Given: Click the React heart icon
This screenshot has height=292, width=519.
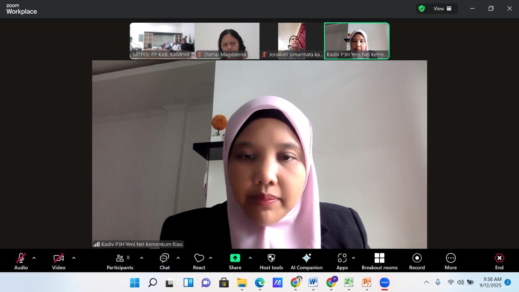Looking at the screenshot, I should [x=199, y=258].
